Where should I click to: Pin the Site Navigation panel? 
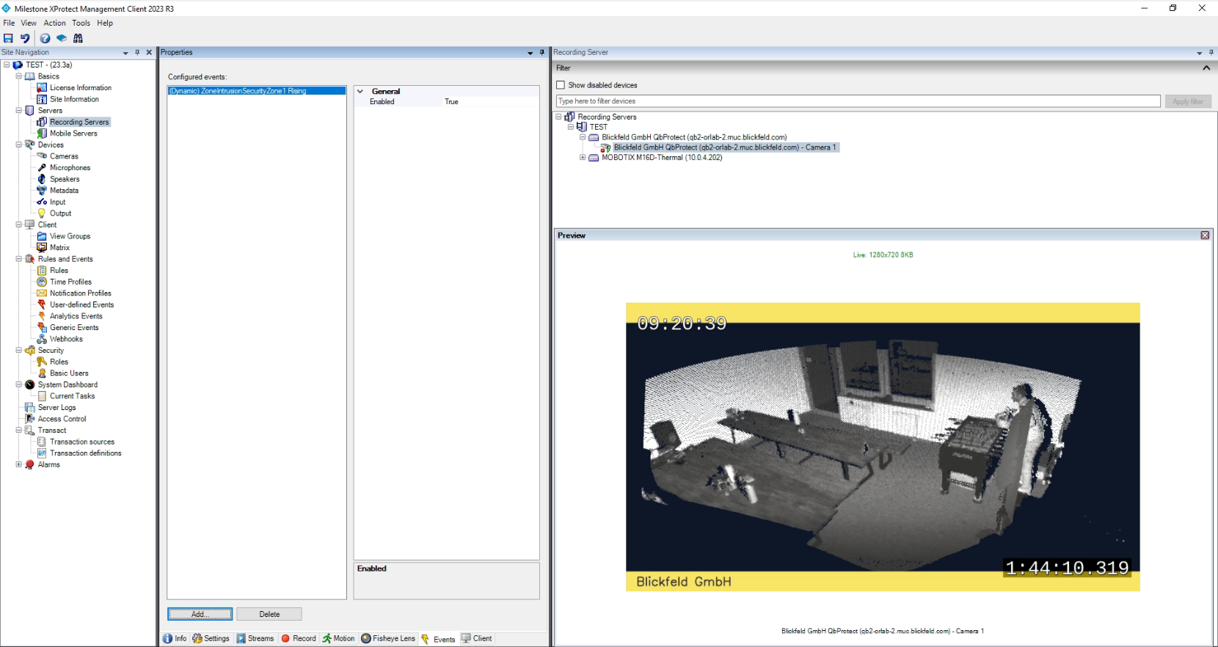[x=137, y=52]
